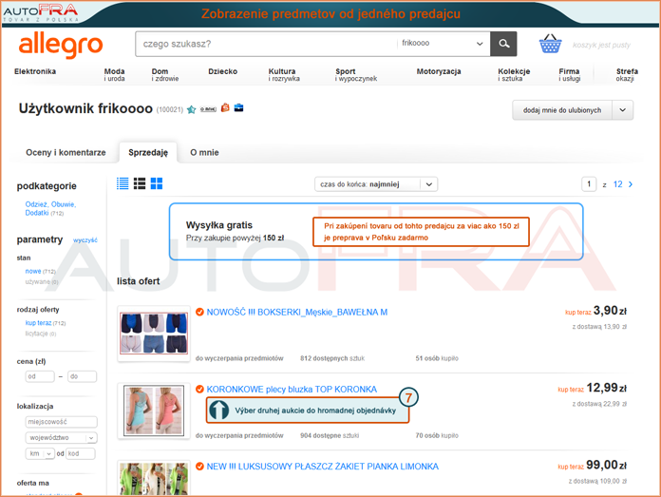Expand arrow next to 'dodaj mnie do ulubionych'
Screen dimensions: 661x497
(x=623, y=110)
